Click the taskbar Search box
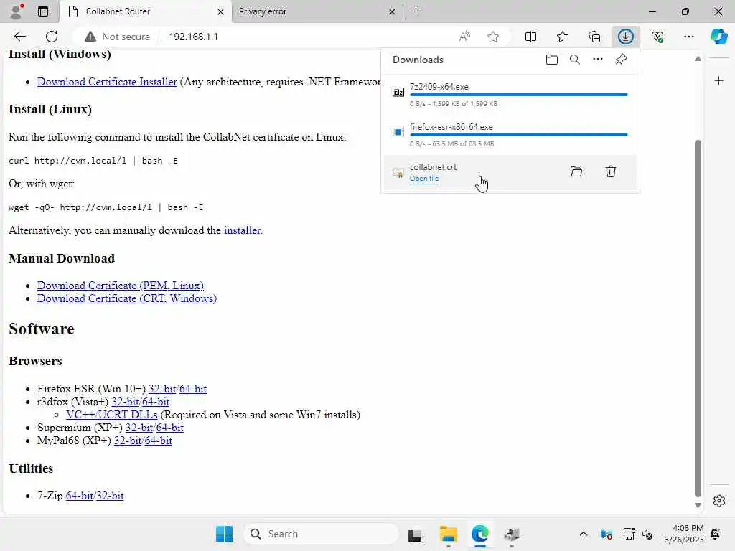The height and width of the screenshot is (551, 735). click(321, 534)
